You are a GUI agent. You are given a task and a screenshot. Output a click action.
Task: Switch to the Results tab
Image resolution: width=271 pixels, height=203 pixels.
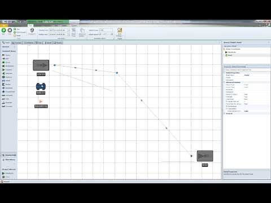tap(58, 43)
